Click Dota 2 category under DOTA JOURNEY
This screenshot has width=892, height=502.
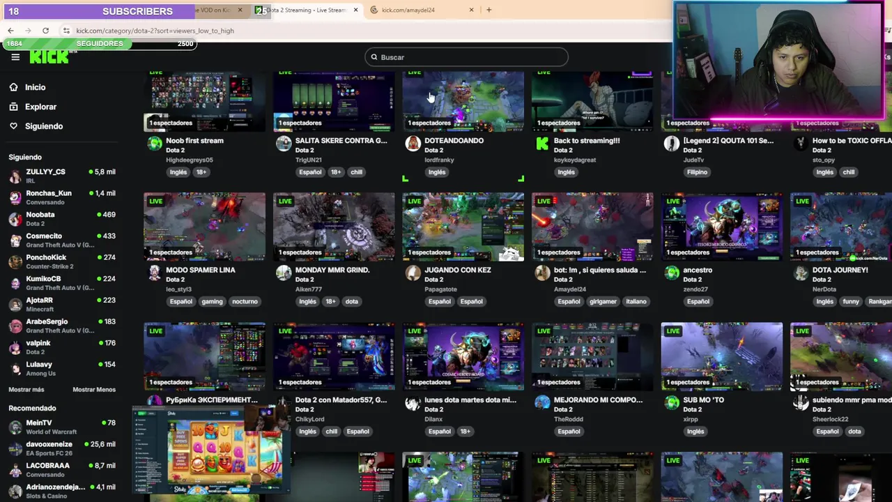click(822, 280)
